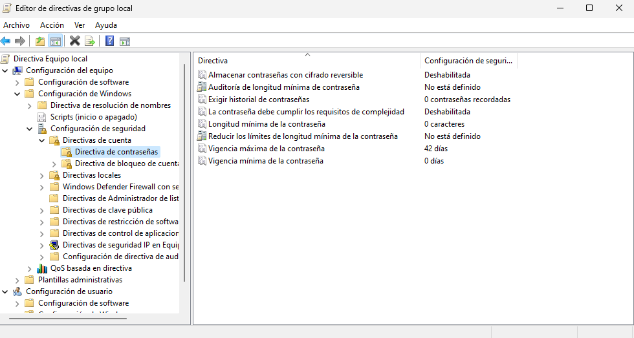Click the Back arrow toolbar icon

6,41
